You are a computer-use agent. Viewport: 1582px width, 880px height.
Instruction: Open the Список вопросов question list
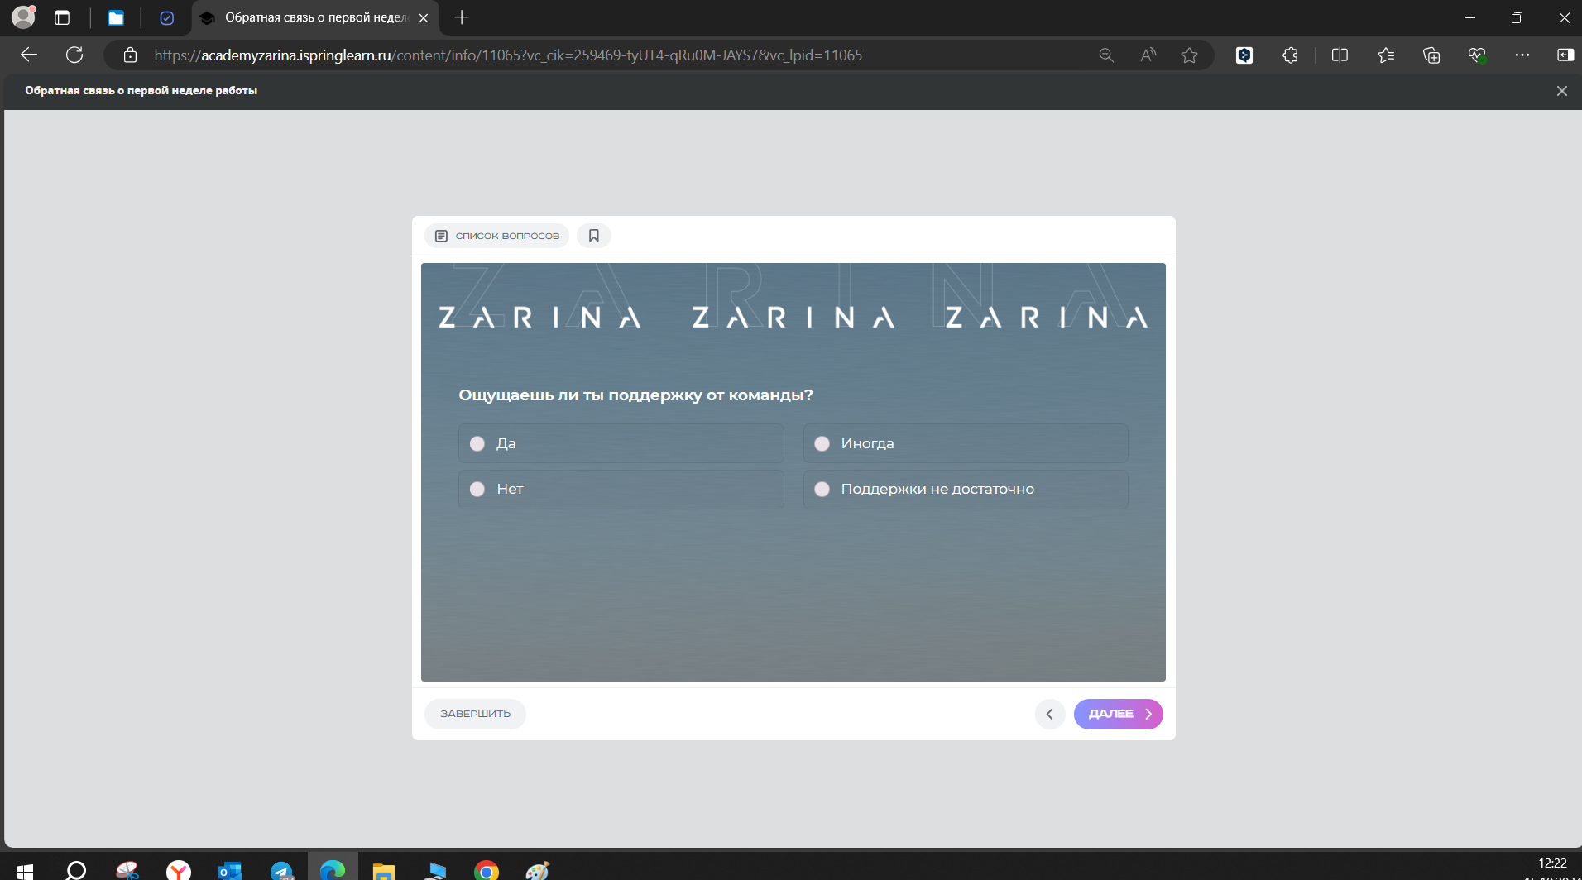497,236
